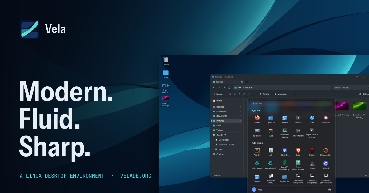Go up one folder in Esplora file
Image resolution: width=369 pixels, height=193 pixels.
coord(224,88)
